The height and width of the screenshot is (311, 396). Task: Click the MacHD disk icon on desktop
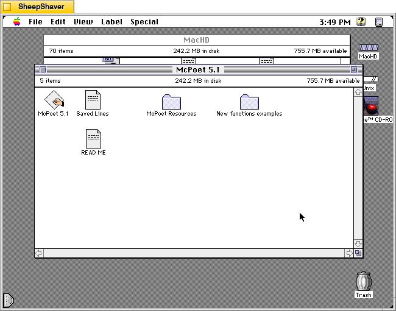[368, 47]
